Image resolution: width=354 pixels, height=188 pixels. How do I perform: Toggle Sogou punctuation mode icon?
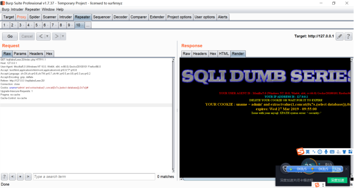314,152
